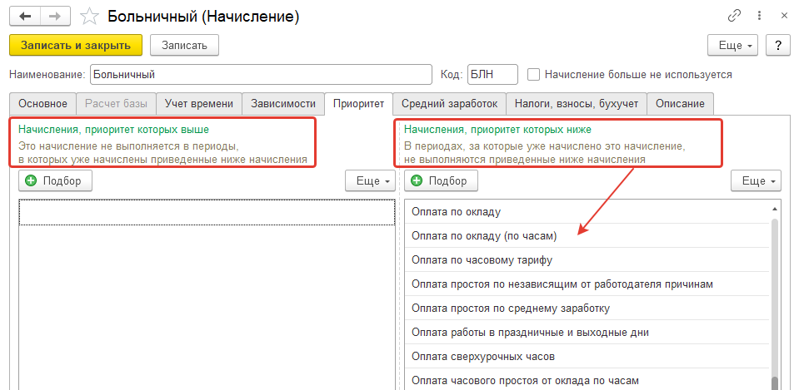
Task: Switch to the Описание tab
Action: tap(680, 104)
